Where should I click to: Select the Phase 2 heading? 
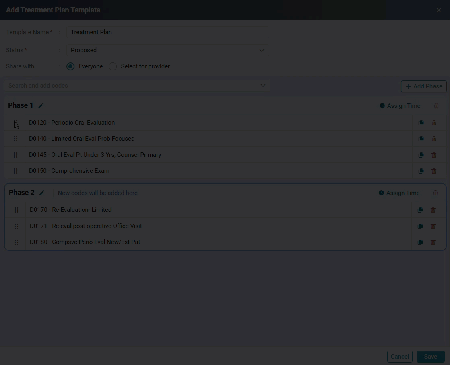(21, 193)
